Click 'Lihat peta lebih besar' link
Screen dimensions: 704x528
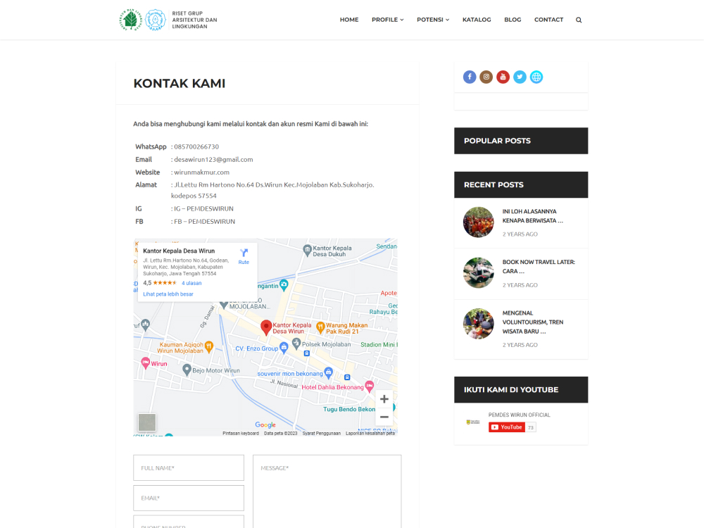168,294
